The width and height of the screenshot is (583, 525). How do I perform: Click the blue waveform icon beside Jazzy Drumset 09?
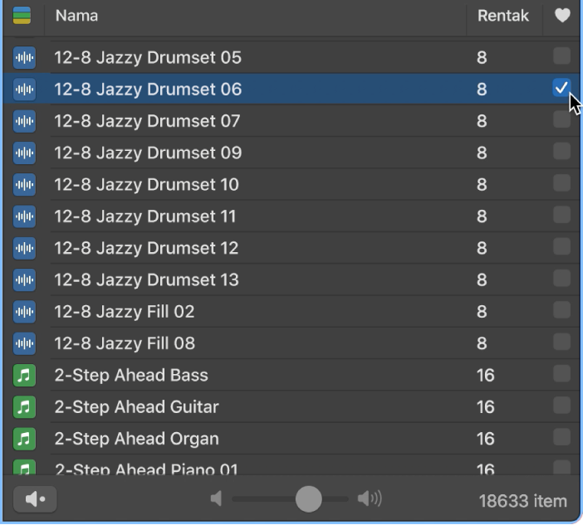click(x=25, y=153)
